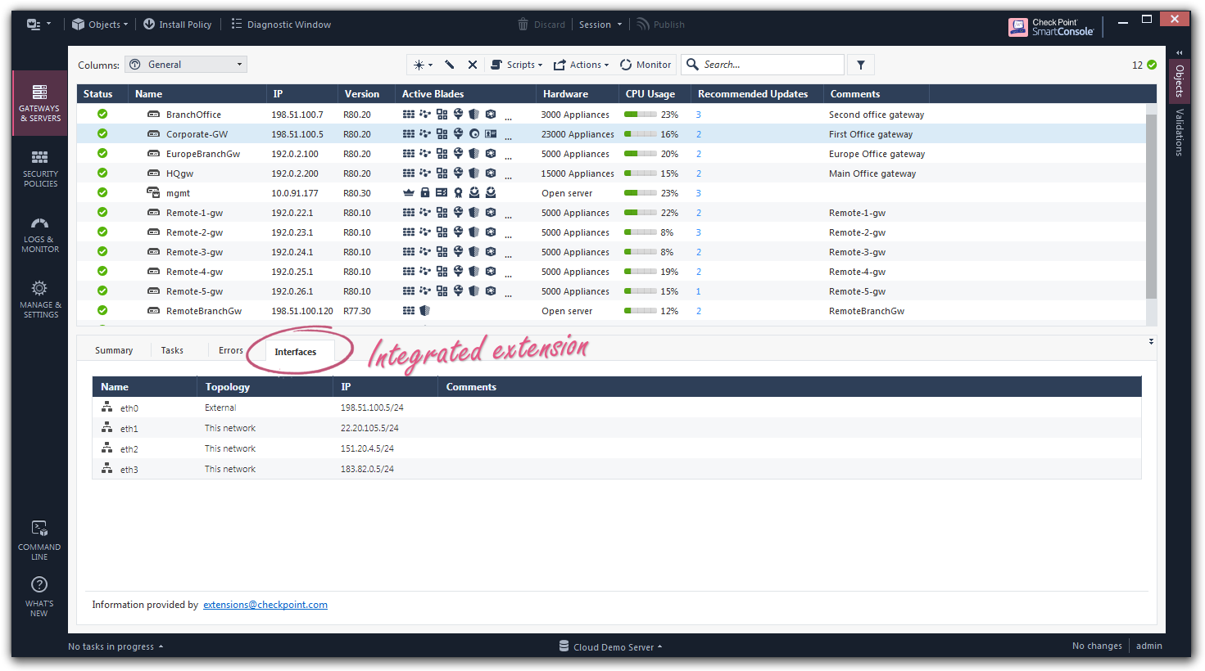The width and height of the screenshot is (1205, 671).
Task: Click Cloud Demo Server database icon
Action: coord(564,646)
